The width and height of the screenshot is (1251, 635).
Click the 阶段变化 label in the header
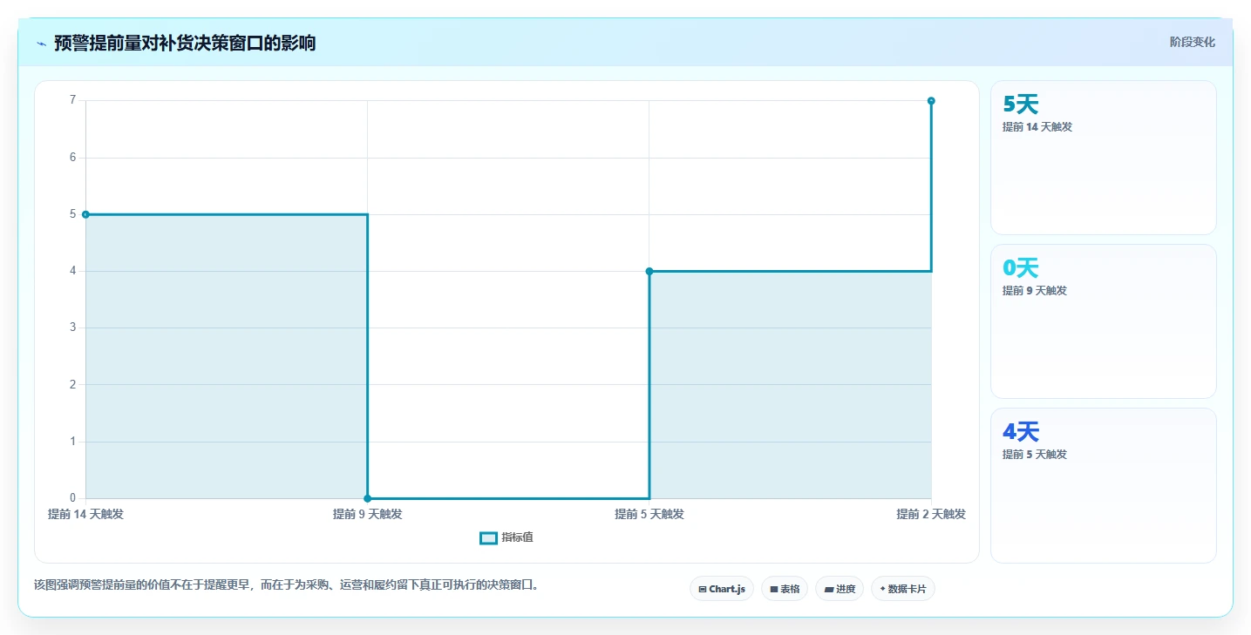pyautogui.click(x=1192, y=43)
